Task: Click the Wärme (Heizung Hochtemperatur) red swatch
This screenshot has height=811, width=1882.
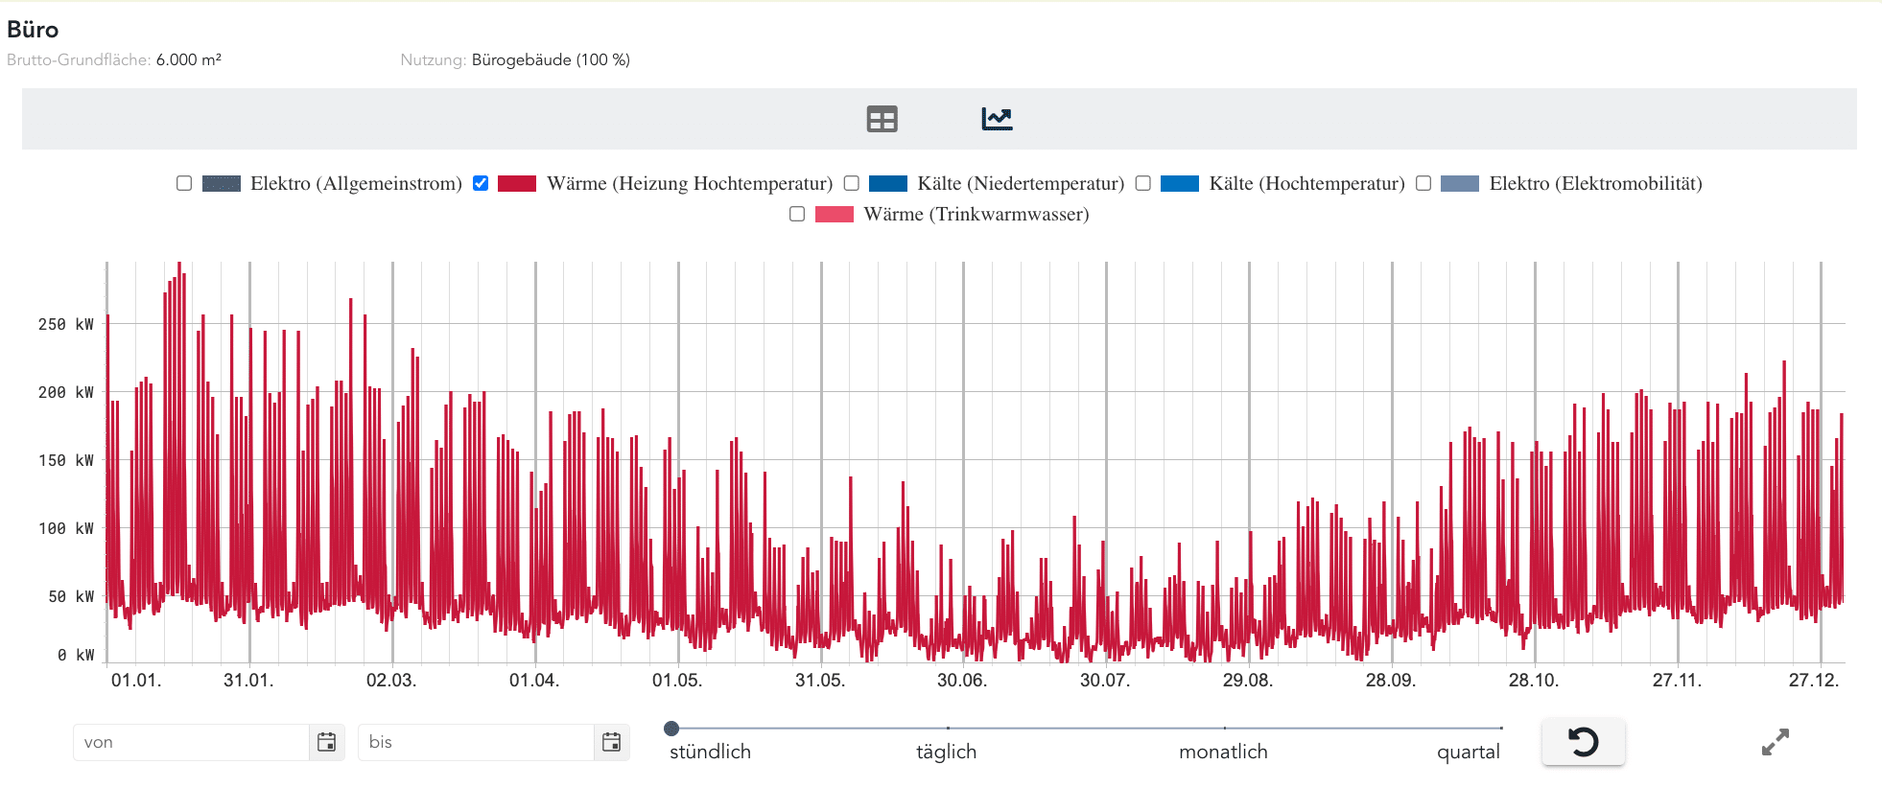Action: click(517, 183)
